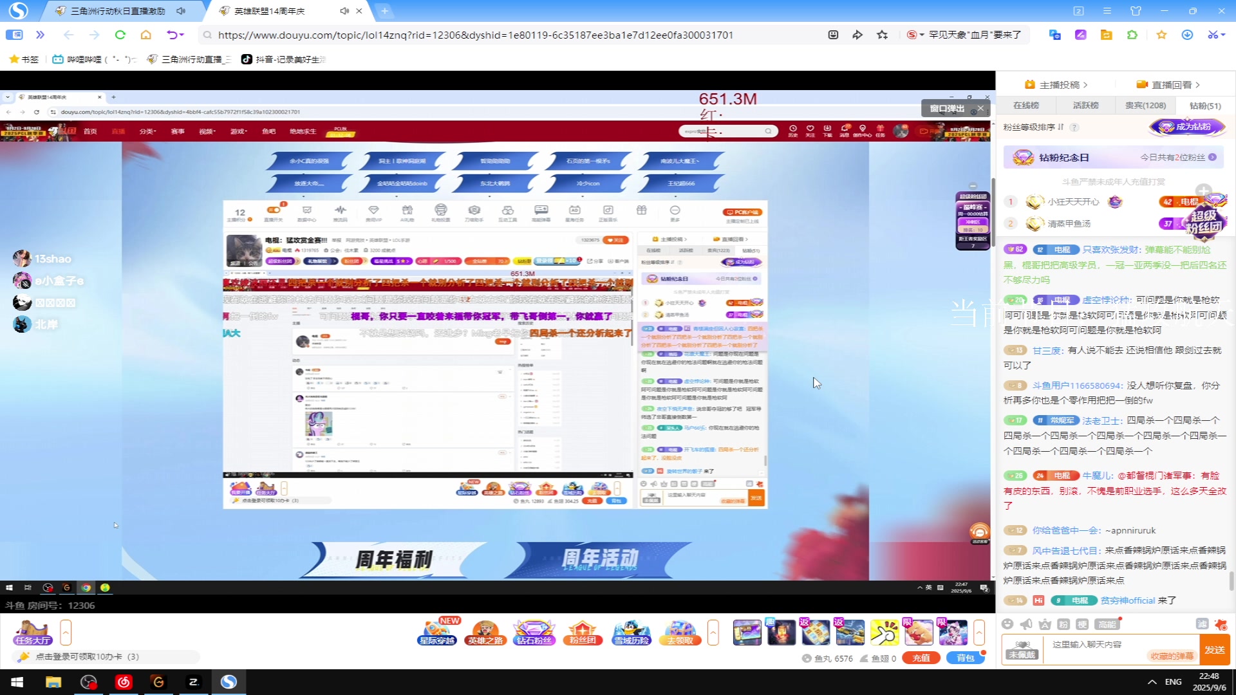This screenshot has width=1236, height=695.
Task: Click the chat input field 这里输入聊天内容
Action: 1121,645
